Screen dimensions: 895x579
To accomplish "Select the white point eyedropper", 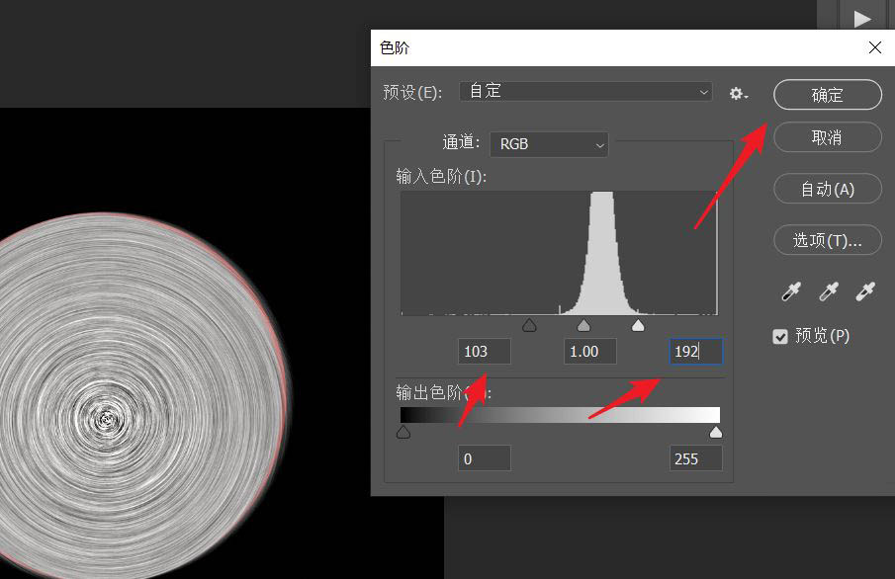I will [866, 291].
